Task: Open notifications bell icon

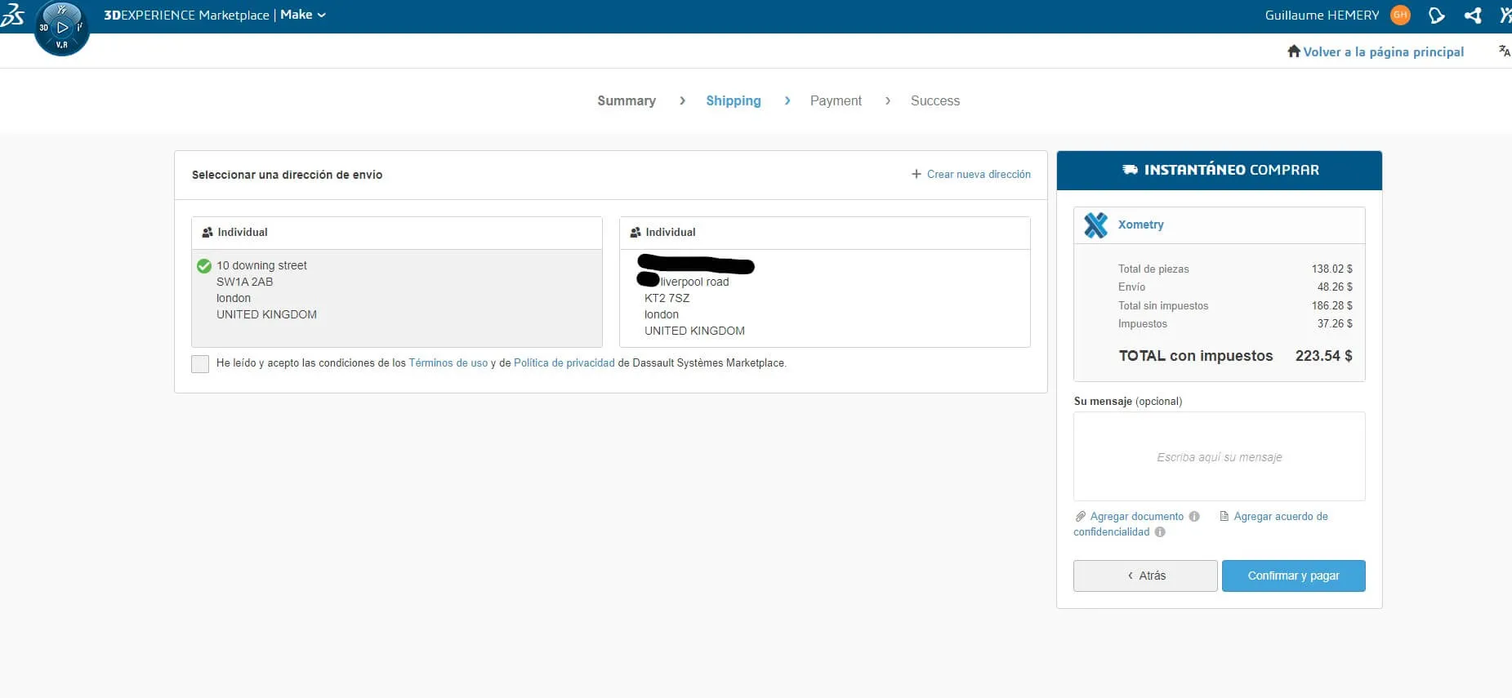Action: (x=1436, y=16)
